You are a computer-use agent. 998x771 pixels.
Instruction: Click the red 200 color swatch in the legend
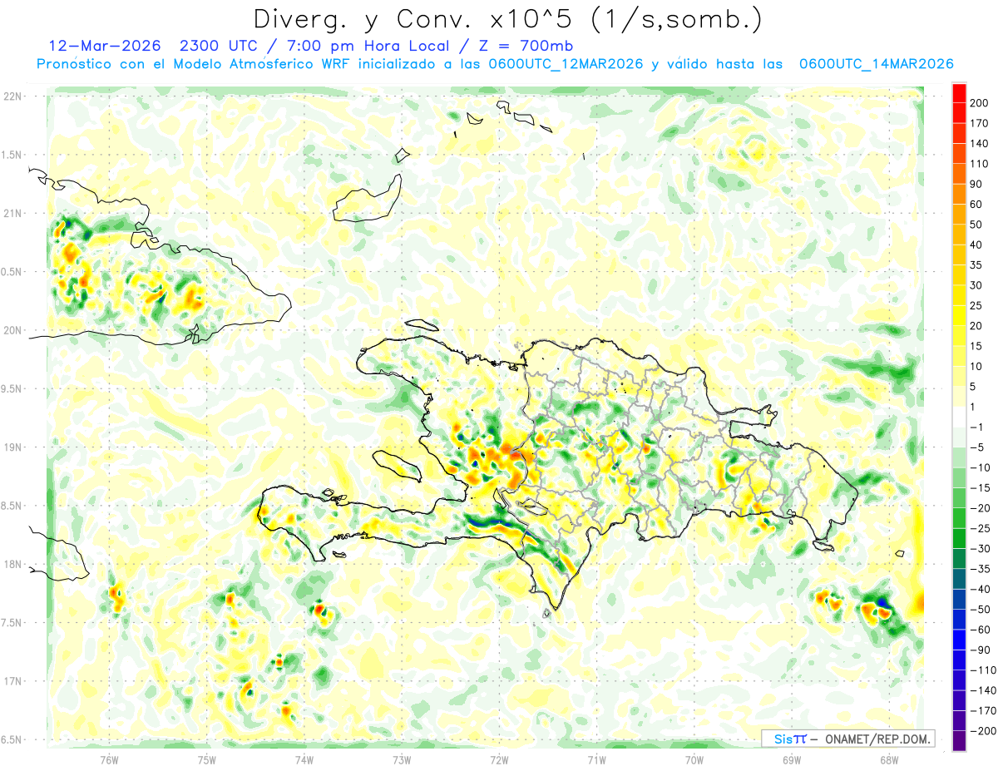(x=959, y=93)
